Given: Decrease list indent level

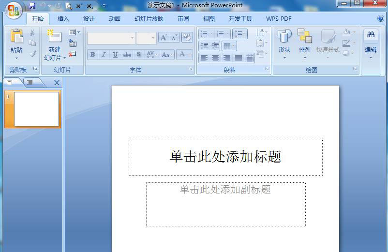Looking at the screenshot, I should 204,46.
